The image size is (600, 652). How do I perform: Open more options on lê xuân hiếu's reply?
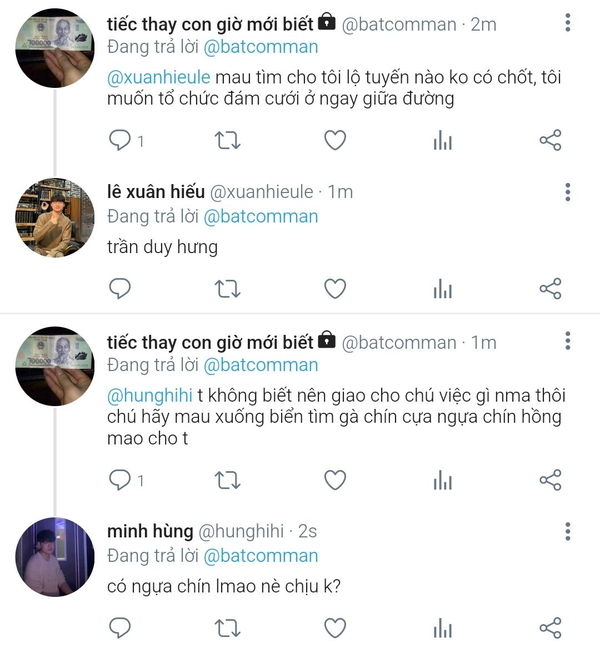click(x=567, y=192)
